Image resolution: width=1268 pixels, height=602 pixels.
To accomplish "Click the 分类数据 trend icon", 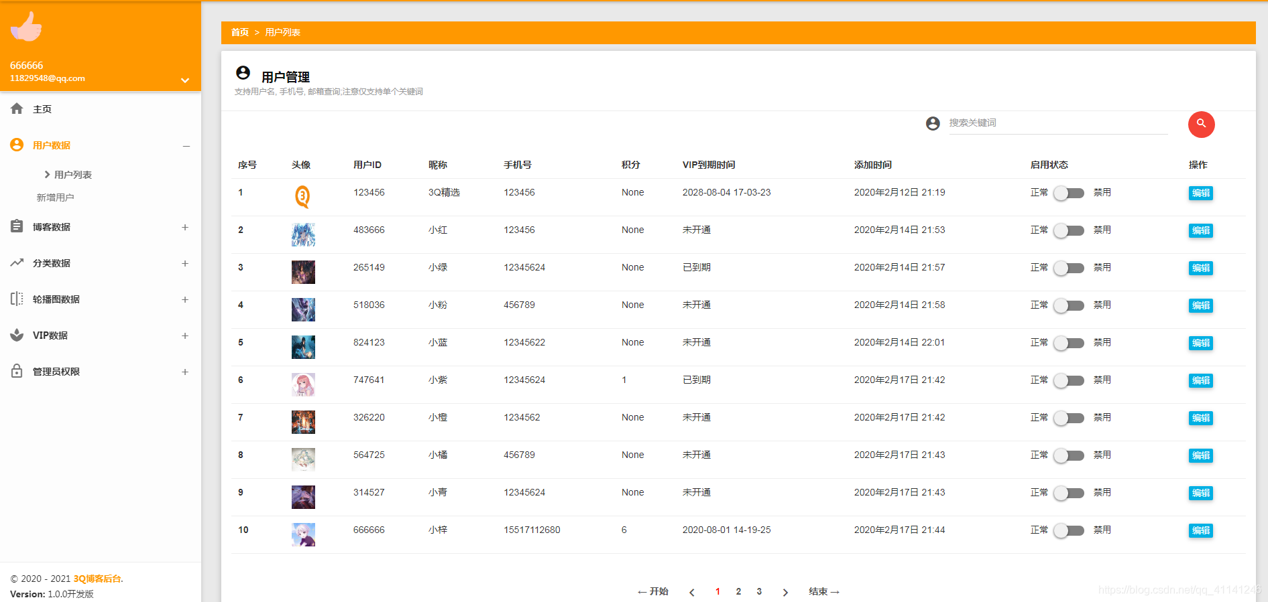I will (x=17, y=262).
